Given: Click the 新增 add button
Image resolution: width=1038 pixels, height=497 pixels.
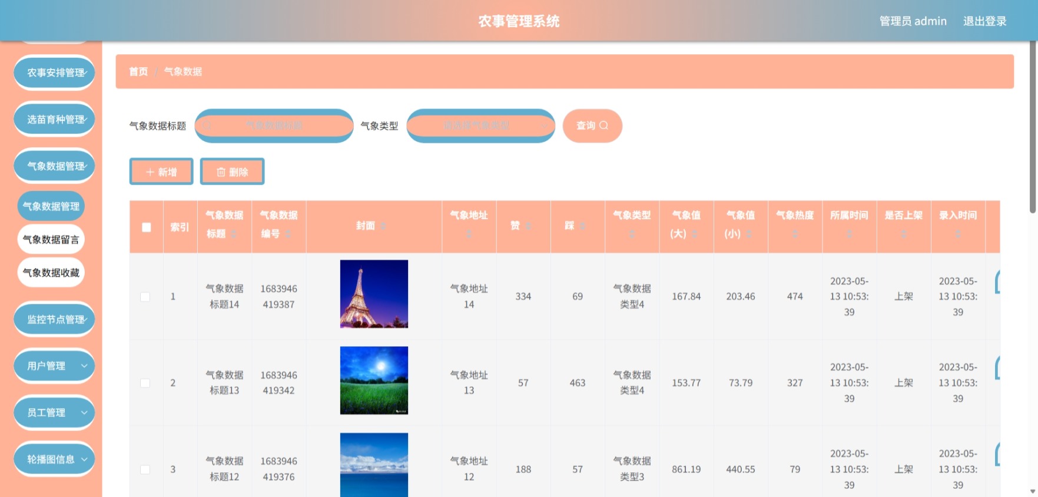Looking at the screenshot, I should tap(161, 171).
